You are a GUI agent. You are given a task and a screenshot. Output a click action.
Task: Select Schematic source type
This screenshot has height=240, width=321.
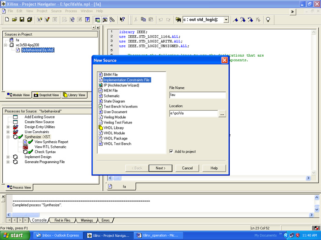click(111, 96)
